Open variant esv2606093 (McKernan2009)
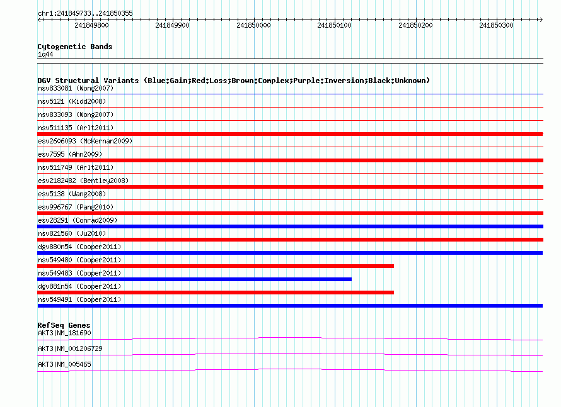 [85, 141]
